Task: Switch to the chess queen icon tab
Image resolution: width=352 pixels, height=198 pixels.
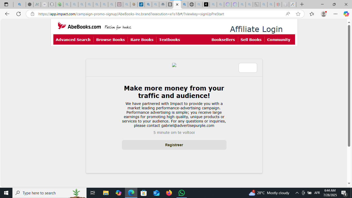Action: coord(119,4)
